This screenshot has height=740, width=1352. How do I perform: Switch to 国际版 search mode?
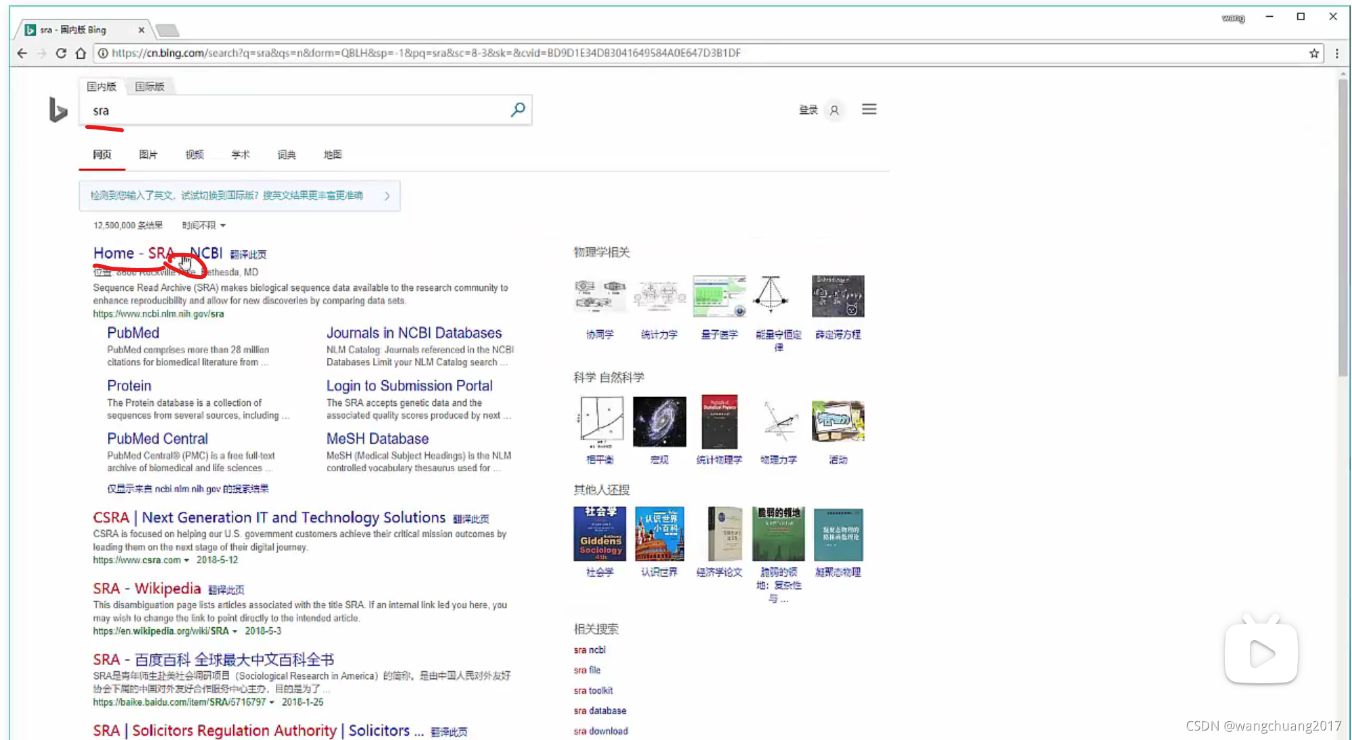click(x=149, y=86)
